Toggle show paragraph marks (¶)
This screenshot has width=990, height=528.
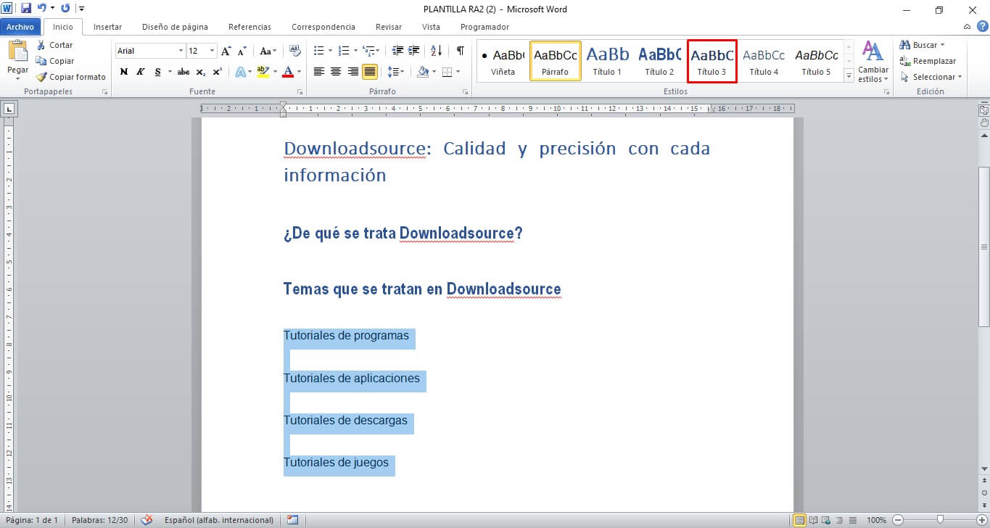point(460,51)
